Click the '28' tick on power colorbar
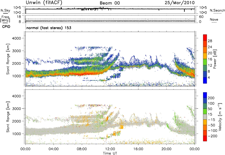Viewport: 225px width, 155px height. point(210,41)
